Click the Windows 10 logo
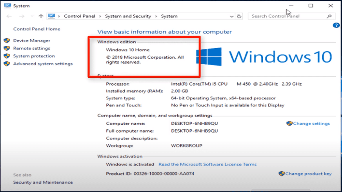 [x=264, y=57]
